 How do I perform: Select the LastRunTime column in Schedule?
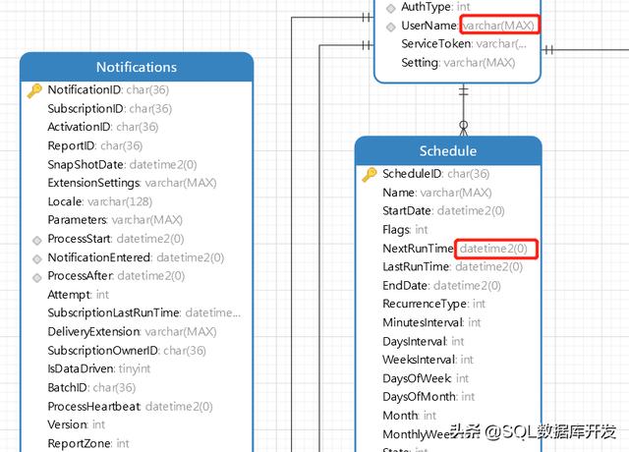[452, 266]
